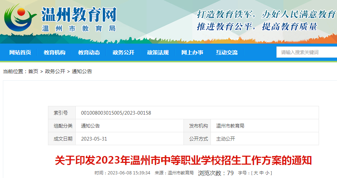Screen dimensions: 337x178
Task: Click the 温州市教育局 subtitle under the logo
Action: tap(79, 28)
